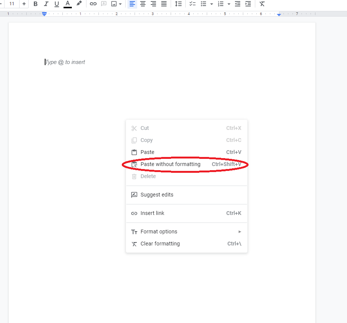Image resolution: width=347 pixels, height=323 pixels.
Task: Expand numbered list options arrow
Action: 229,4
